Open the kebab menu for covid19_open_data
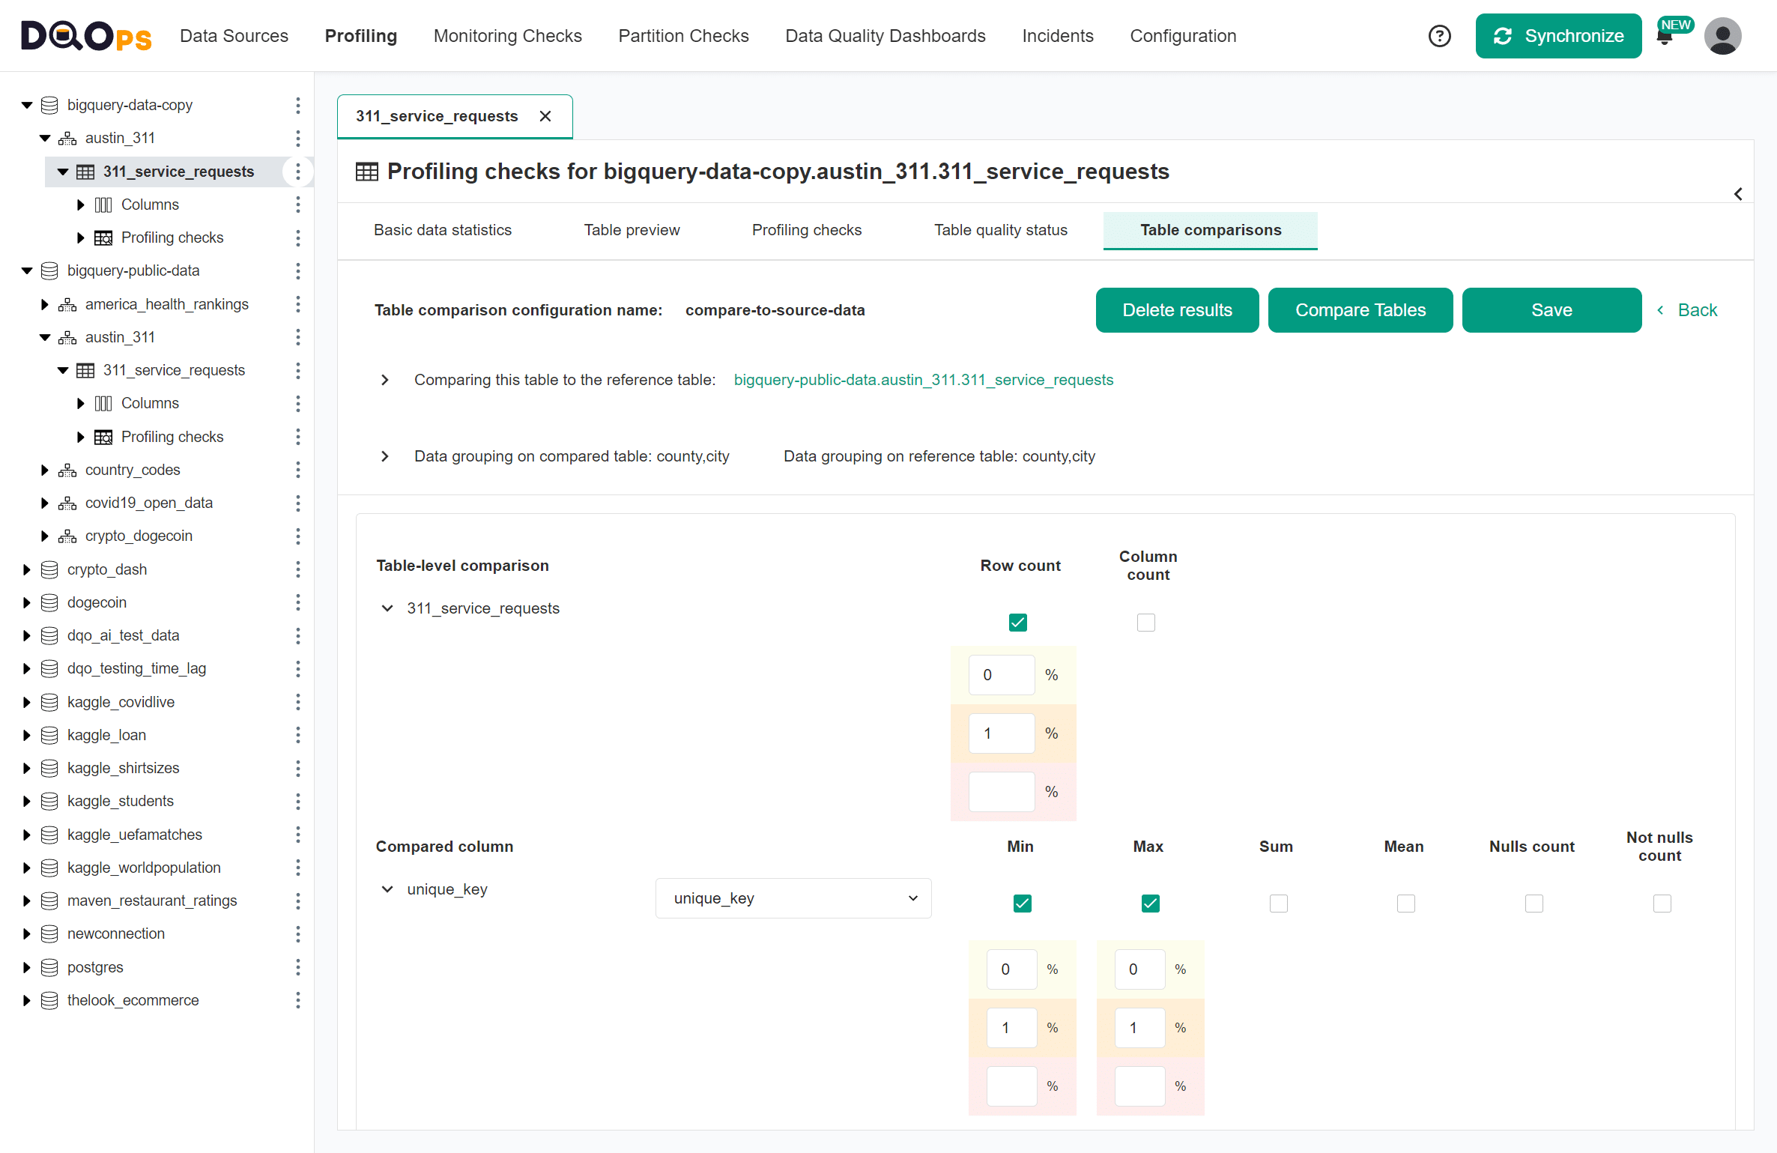 297,503
